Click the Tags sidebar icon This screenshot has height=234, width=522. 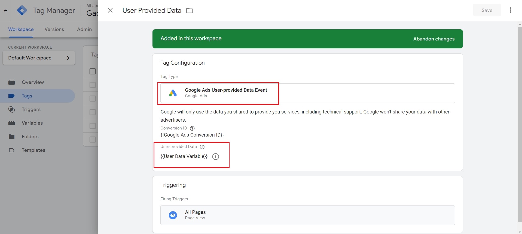click(x=11, y=96)
